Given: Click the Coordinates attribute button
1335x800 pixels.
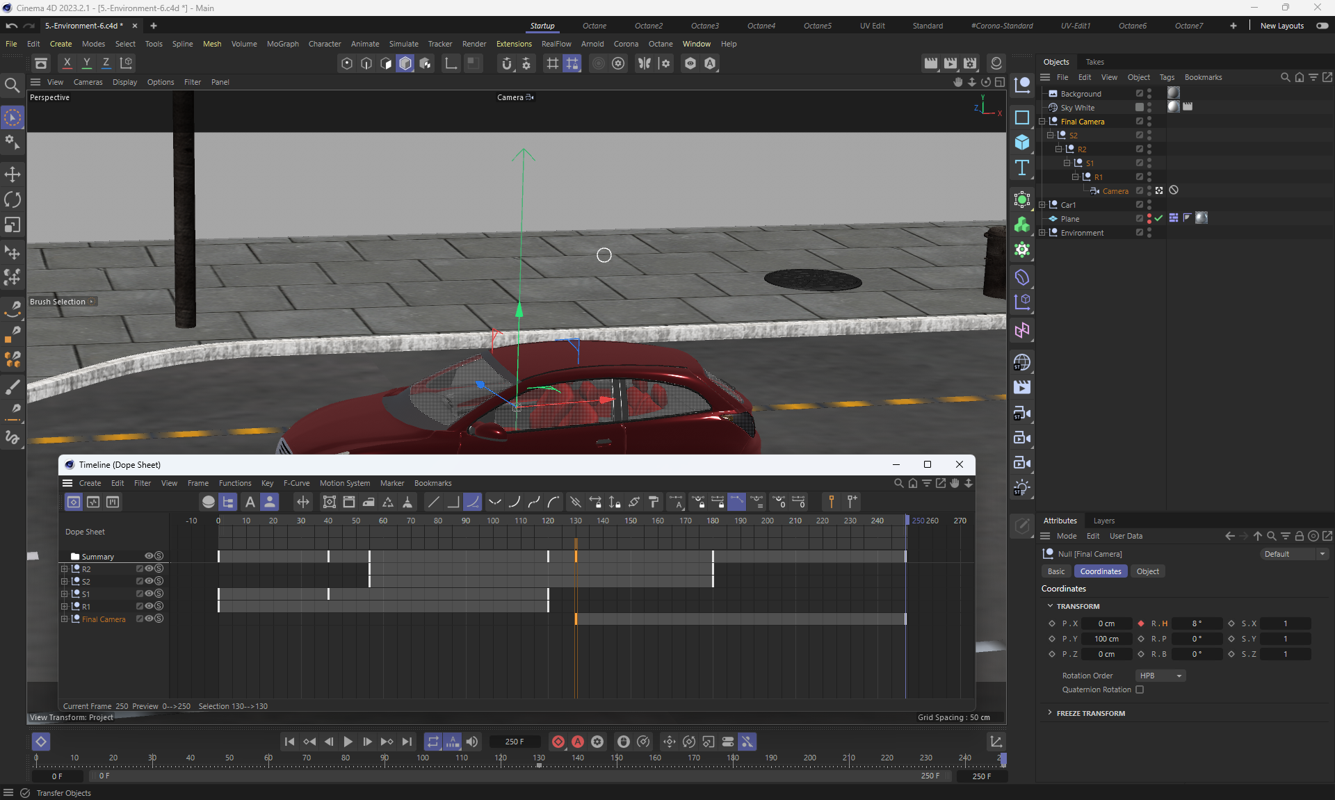Looking at the screenshot, I should (1100, 571).
